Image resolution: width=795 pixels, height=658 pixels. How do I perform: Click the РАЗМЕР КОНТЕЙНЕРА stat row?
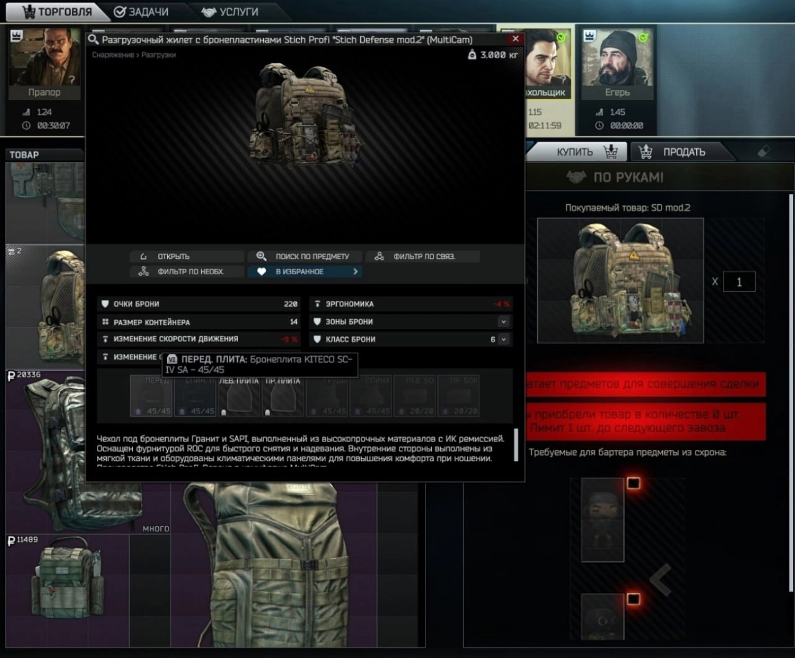[199, 322]
